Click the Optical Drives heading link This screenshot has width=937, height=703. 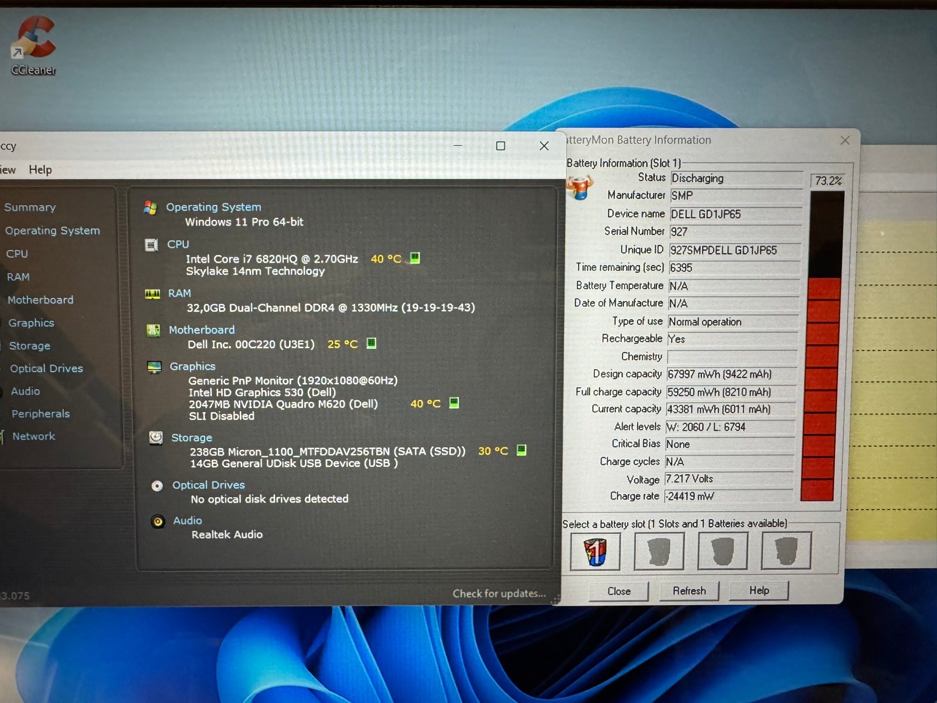coord(208,485)
